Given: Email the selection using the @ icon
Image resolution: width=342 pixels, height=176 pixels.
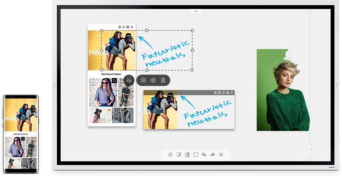Looking at the screenshot, I should [x=153, y=80].
